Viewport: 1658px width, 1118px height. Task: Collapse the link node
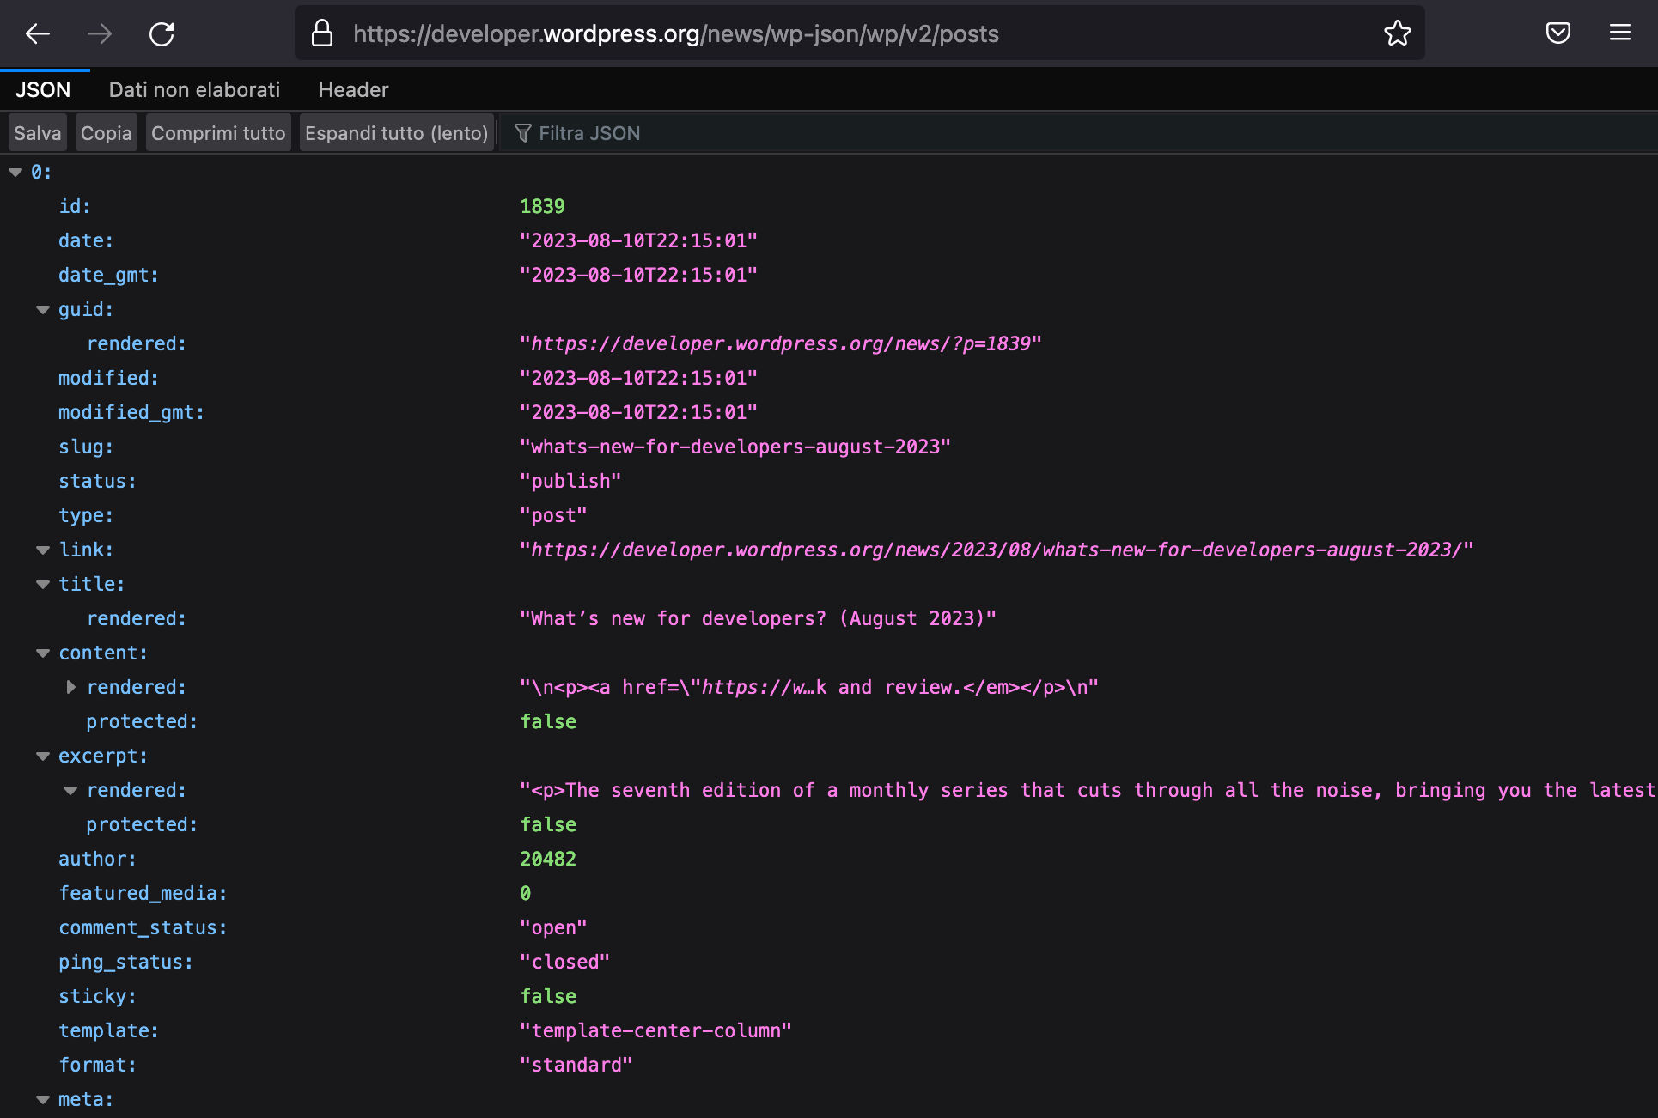43,550
